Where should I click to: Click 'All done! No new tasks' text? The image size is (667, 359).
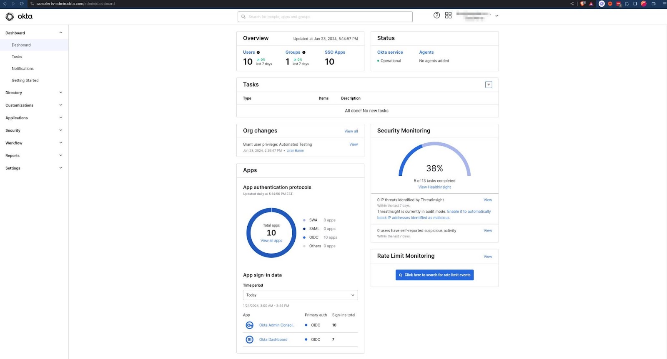pos(367,111)
